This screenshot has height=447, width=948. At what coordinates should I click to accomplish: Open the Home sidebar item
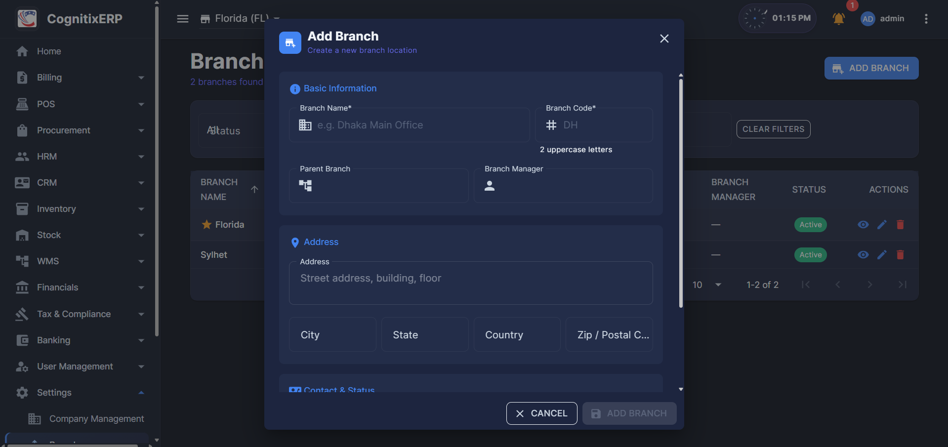pos(79,51)
